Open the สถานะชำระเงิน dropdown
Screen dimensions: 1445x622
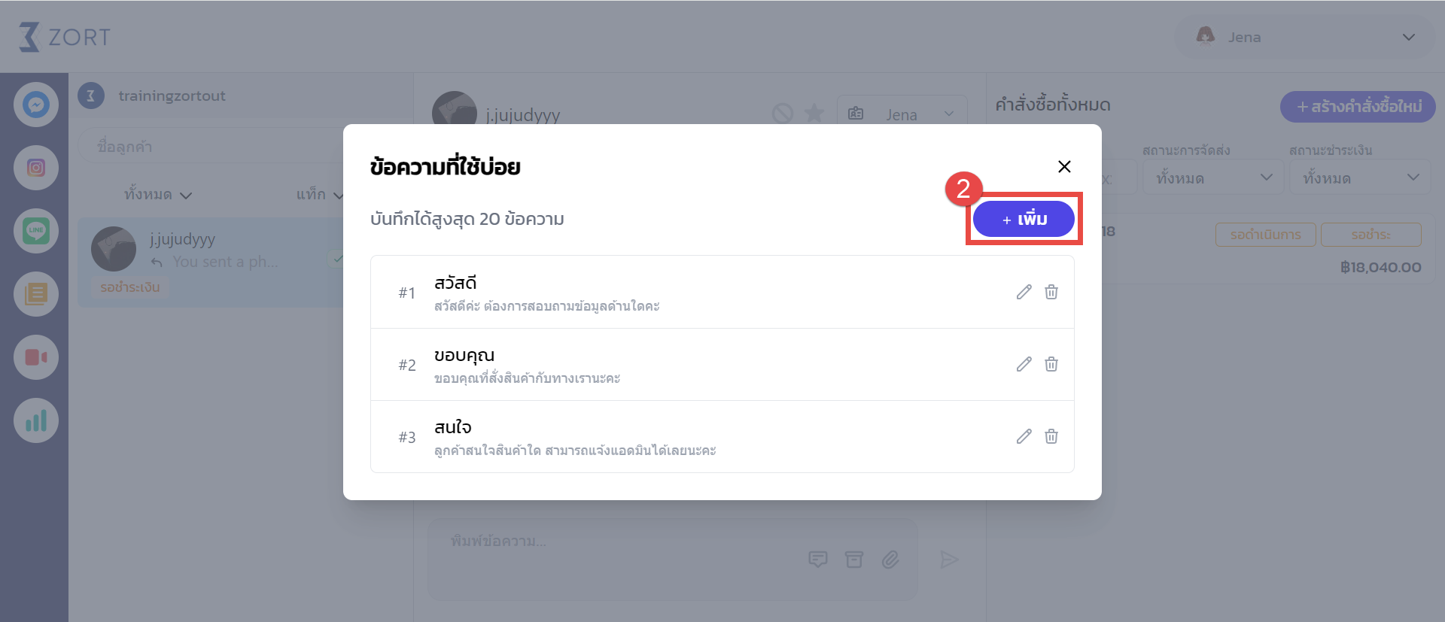[x=1360, y=177]
